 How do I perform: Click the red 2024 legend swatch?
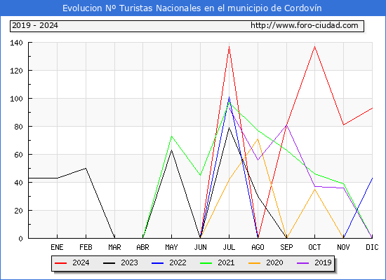point(60,263)
